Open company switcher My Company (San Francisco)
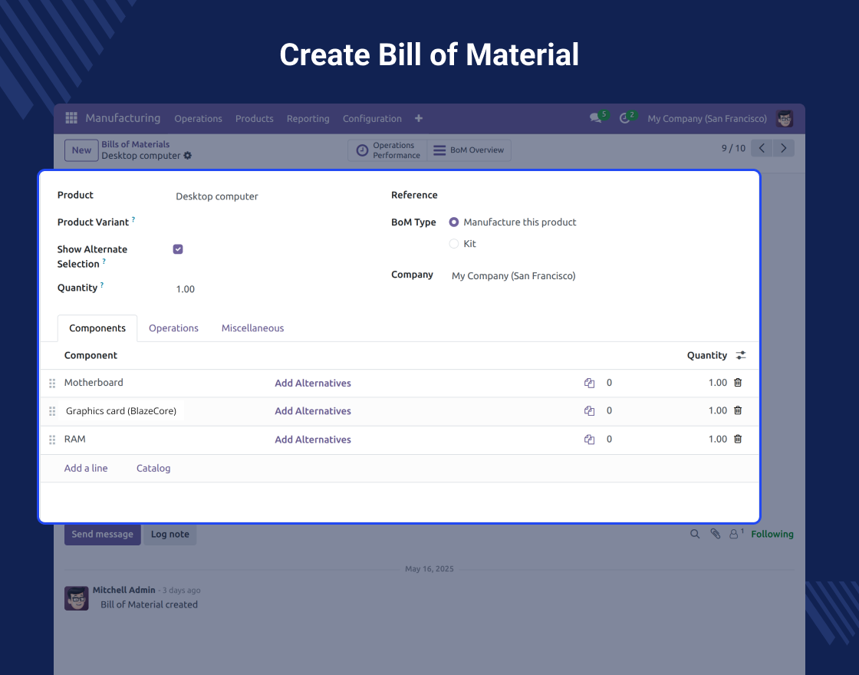The image size is (859, 675). (706, 118)
